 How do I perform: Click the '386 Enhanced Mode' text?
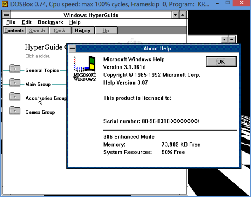point(129,137)
